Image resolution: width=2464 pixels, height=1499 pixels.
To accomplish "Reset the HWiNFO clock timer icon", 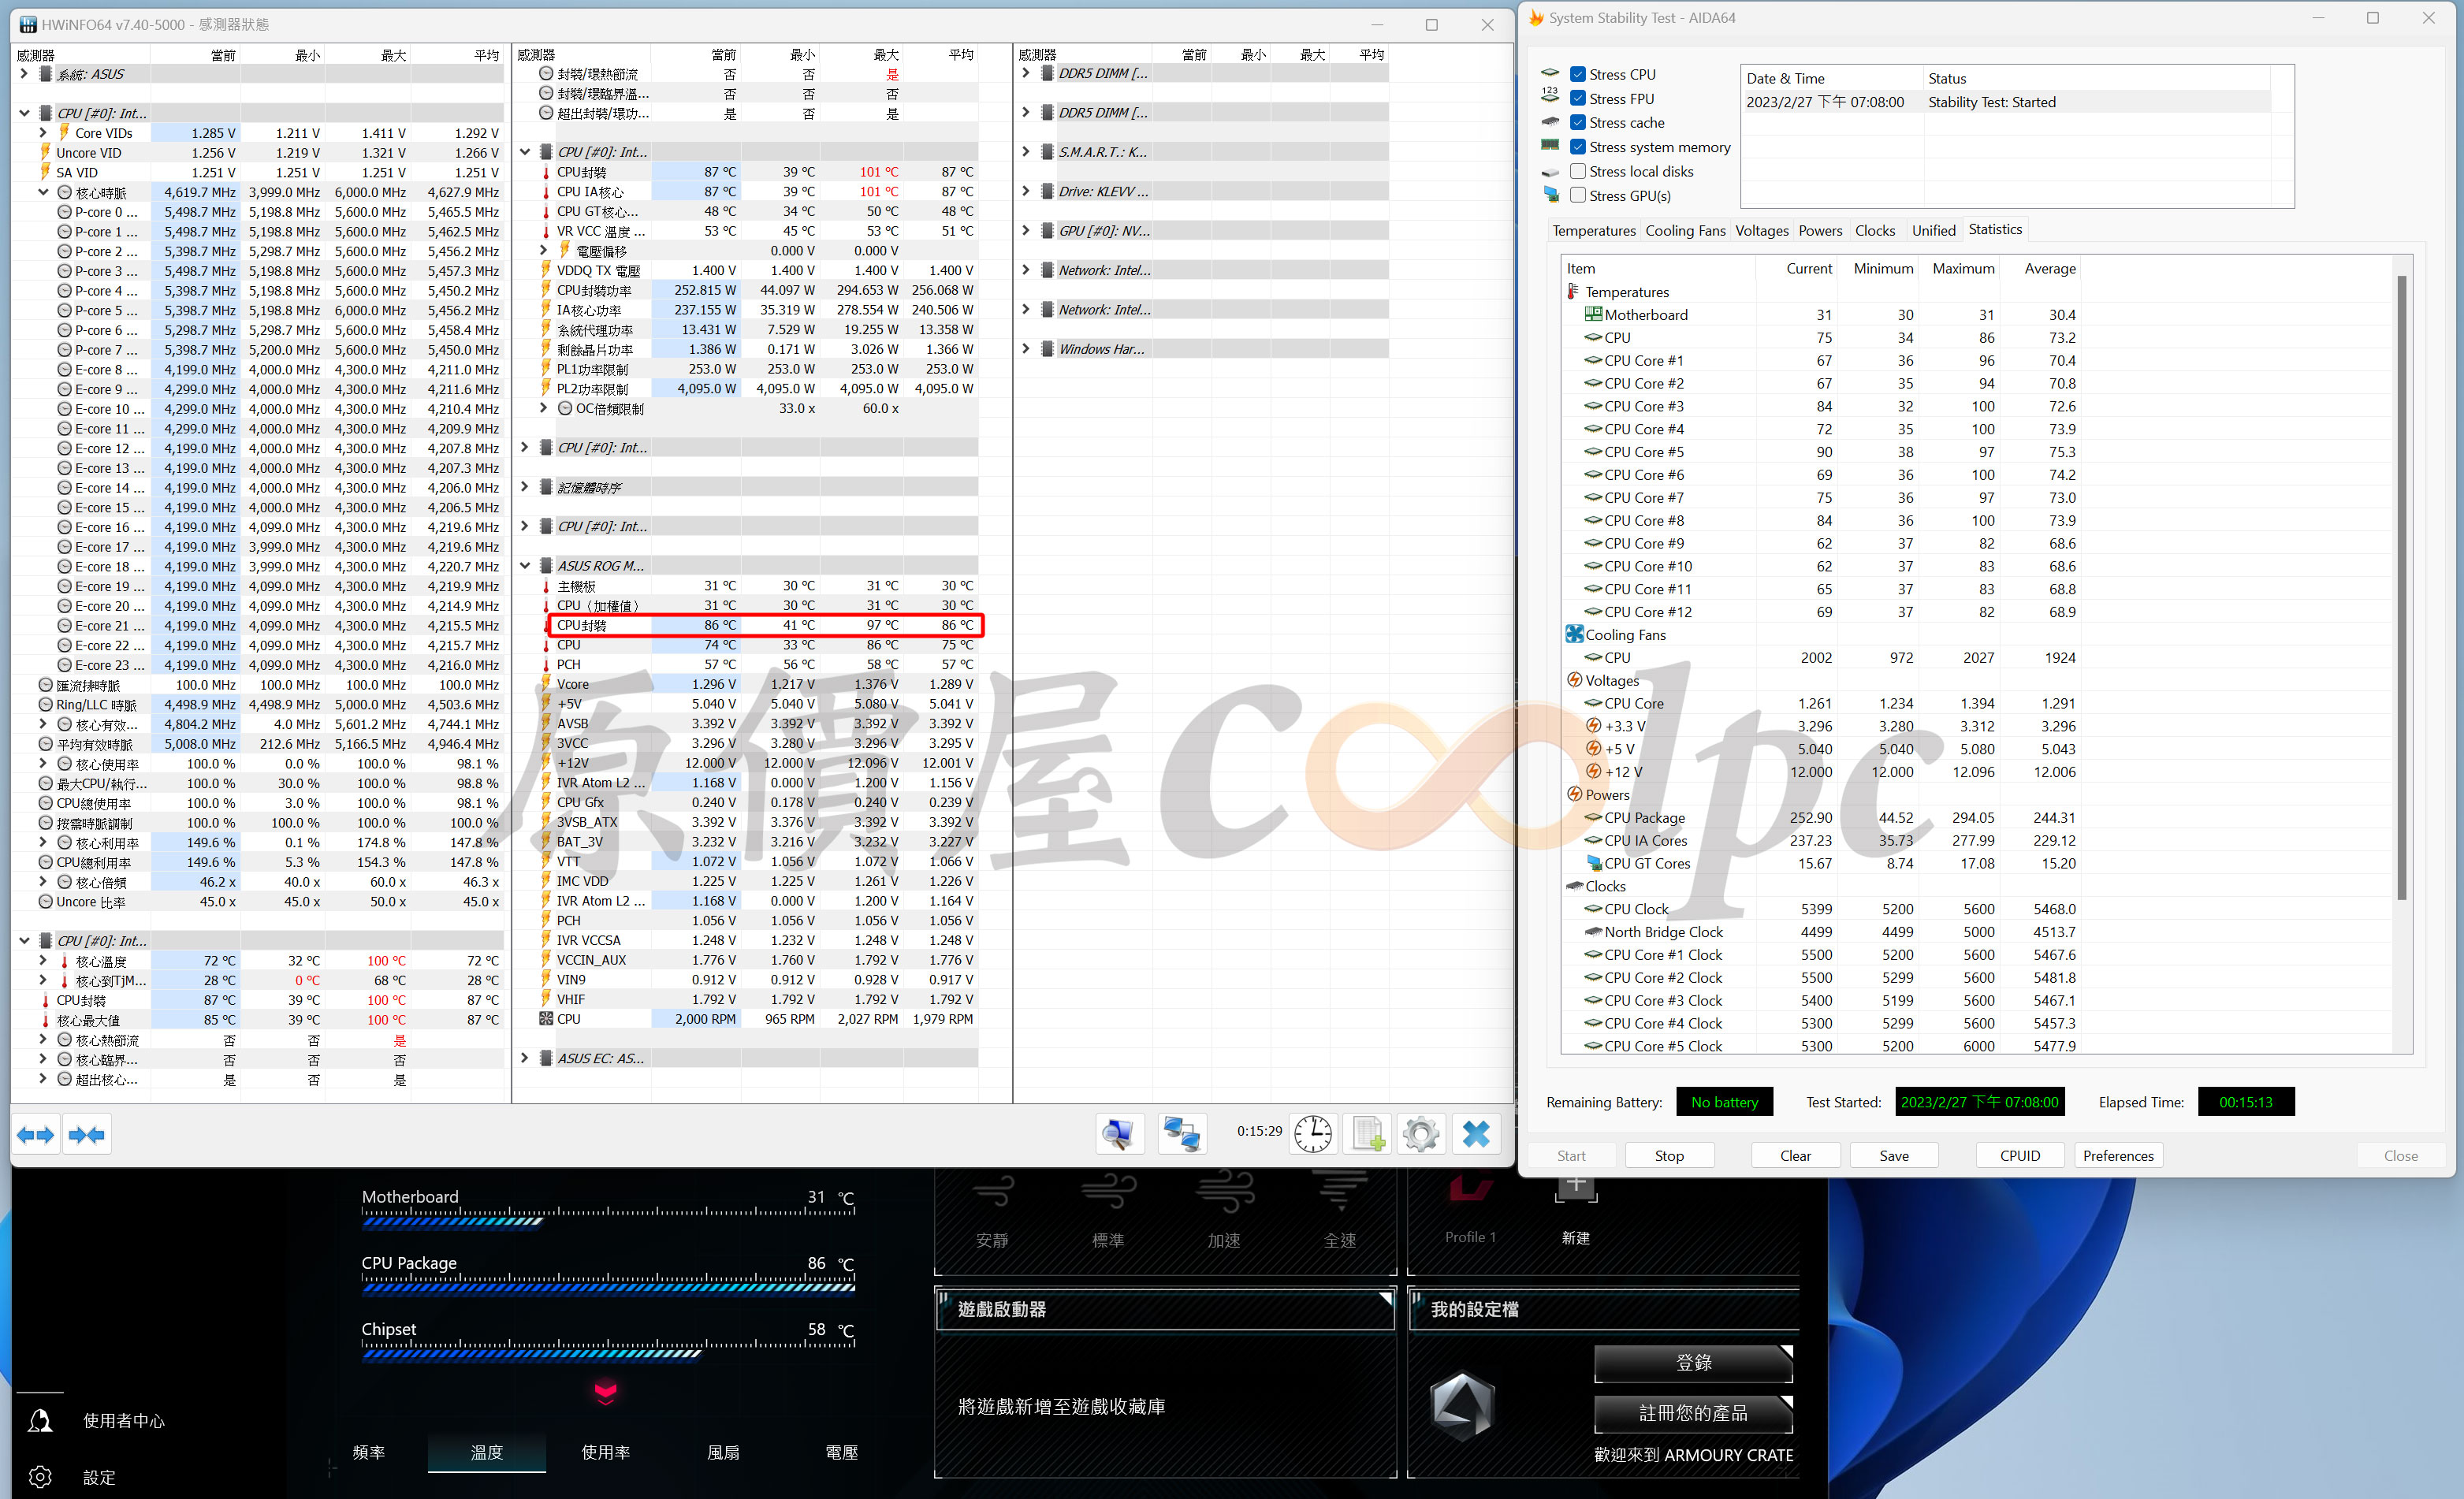I will 1313,1134.
